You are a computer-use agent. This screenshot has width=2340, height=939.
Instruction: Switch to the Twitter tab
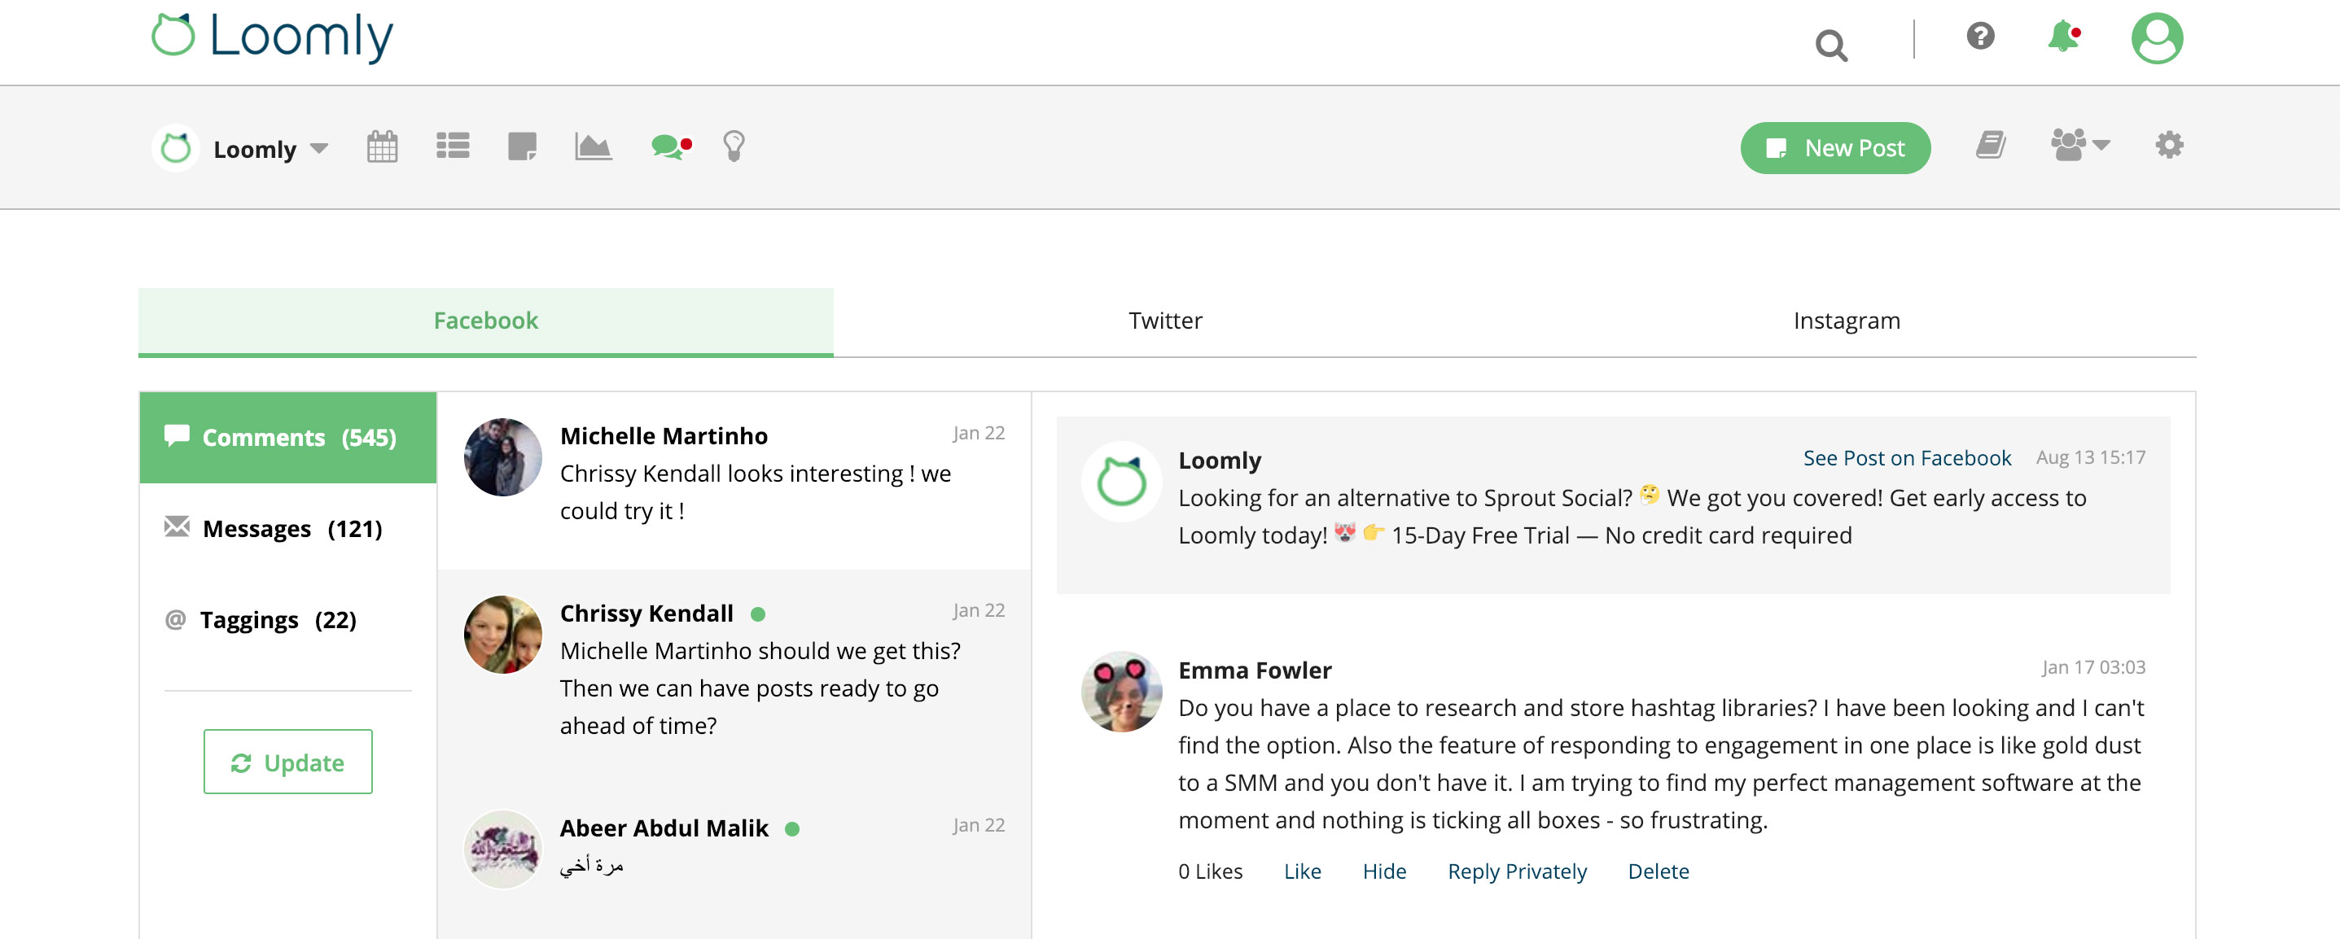[1164, 320]
